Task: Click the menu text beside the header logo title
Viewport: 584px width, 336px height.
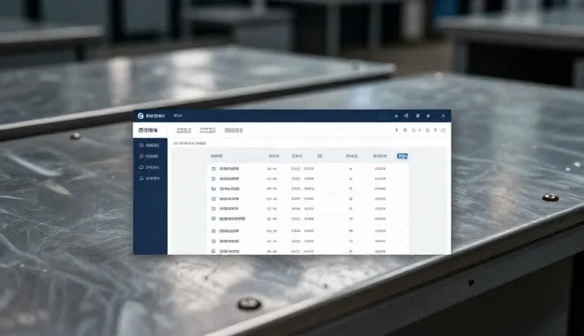Action: 178,116
